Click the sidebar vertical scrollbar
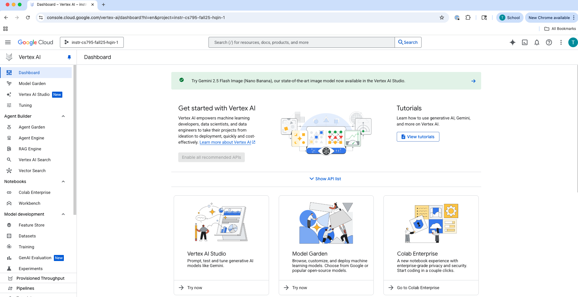 click(x=75, y=139)
